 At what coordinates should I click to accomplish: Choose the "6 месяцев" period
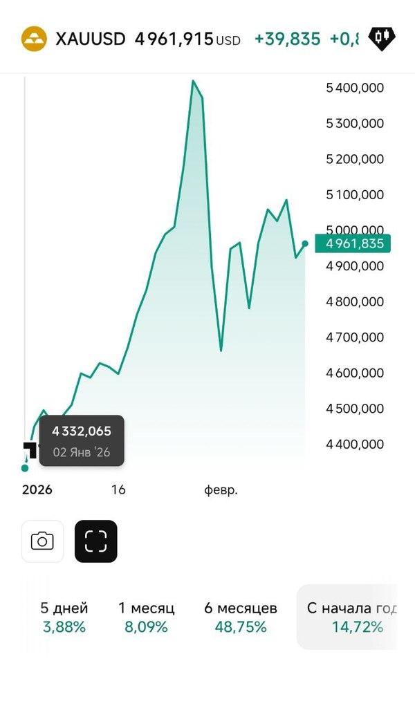241,617
